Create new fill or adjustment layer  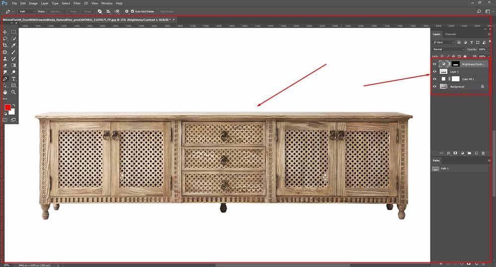(x=462, y=153)
